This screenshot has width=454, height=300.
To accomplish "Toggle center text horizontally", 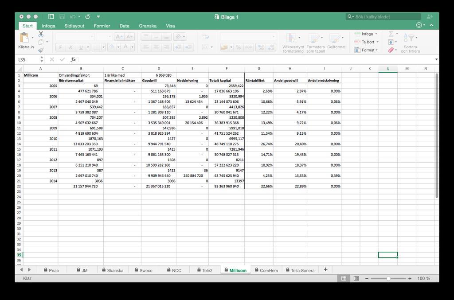I will (x=156, y=47).
